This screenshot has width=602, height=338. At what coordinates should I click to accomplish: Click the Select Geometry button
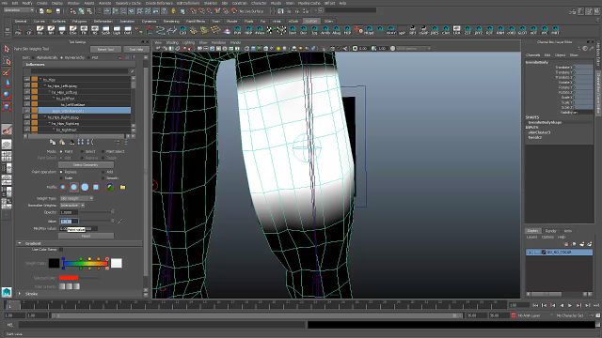click(86, 165)
